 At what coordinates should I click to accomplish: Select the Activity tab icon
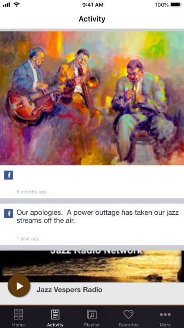pos(55,314)
